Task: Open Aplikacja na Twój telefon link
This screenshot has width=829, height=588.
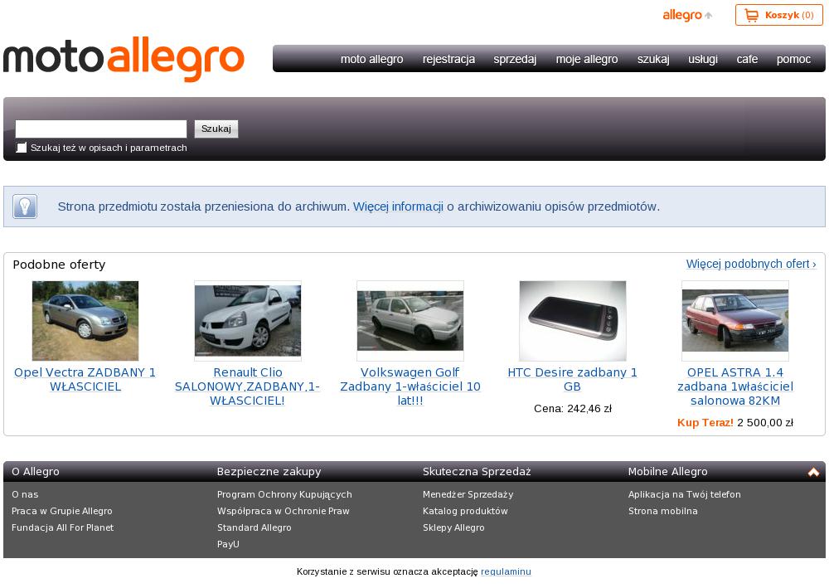Action: point(685,495)
